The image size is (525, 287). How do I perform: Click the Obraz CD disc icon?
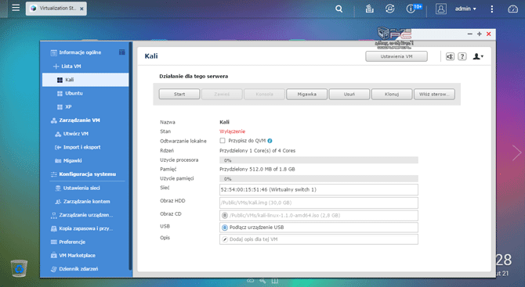click(x=225, y=216)
